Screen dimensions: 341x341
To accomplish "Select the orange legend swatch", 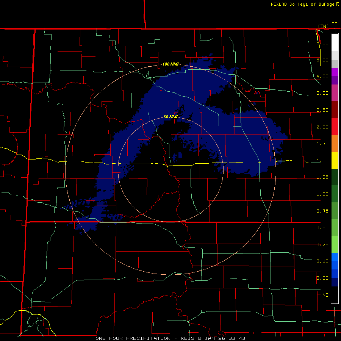I will (x=335, y=144).
